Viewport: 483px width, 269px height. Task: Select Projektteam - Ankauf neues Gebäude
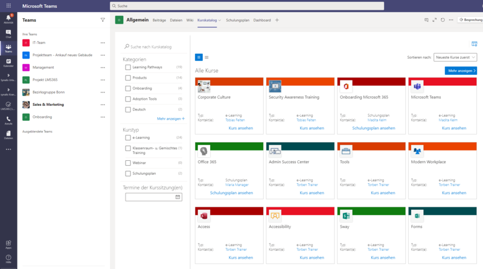62,55
